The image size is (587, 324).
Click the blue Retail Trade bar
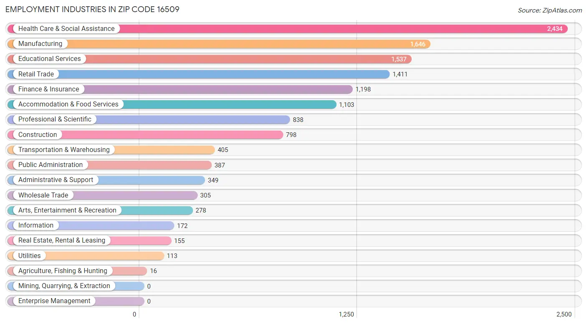pyautogui.click(x=199, y=74)
